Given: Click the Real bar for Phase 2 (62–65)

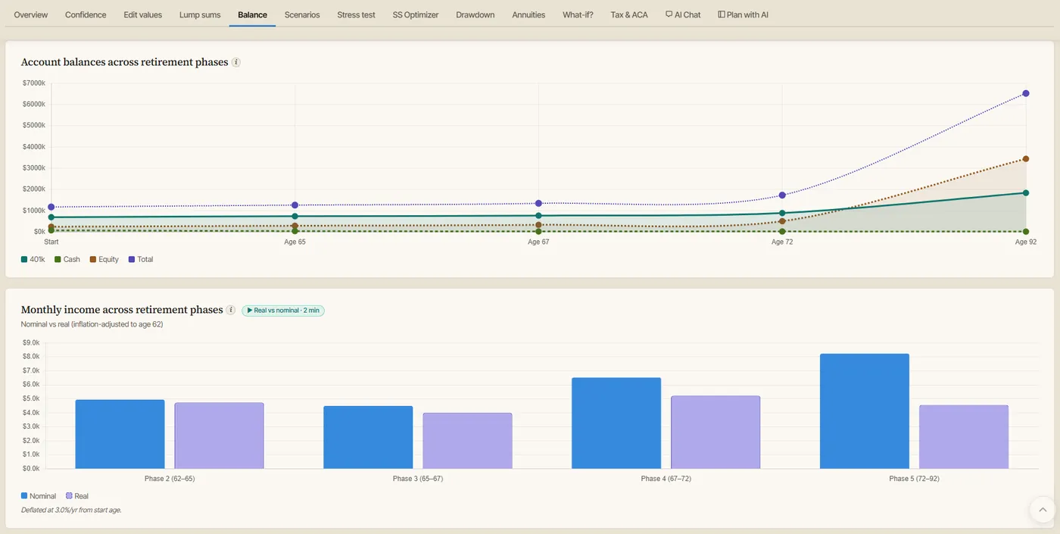Looking at the screenshot, I should click(219, 436).
